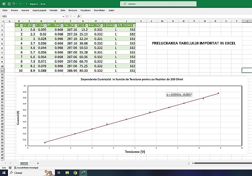
Task: Select the aparate sheet tab
Action: 24,163
